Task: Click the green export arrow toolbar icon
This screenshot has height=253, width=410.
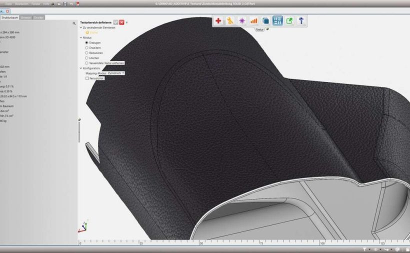Action: (289, 20)
